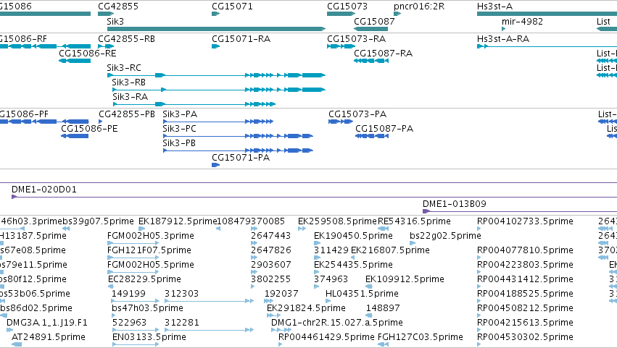Click the 2903607 EST feature
This screenshot has height=348, width=617.
tap(254, 272)
